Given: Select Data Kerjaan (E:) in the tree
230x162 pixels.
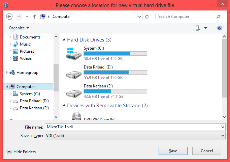Looking at the screenshot, I should pyautogui.click(x=34, y=108).
